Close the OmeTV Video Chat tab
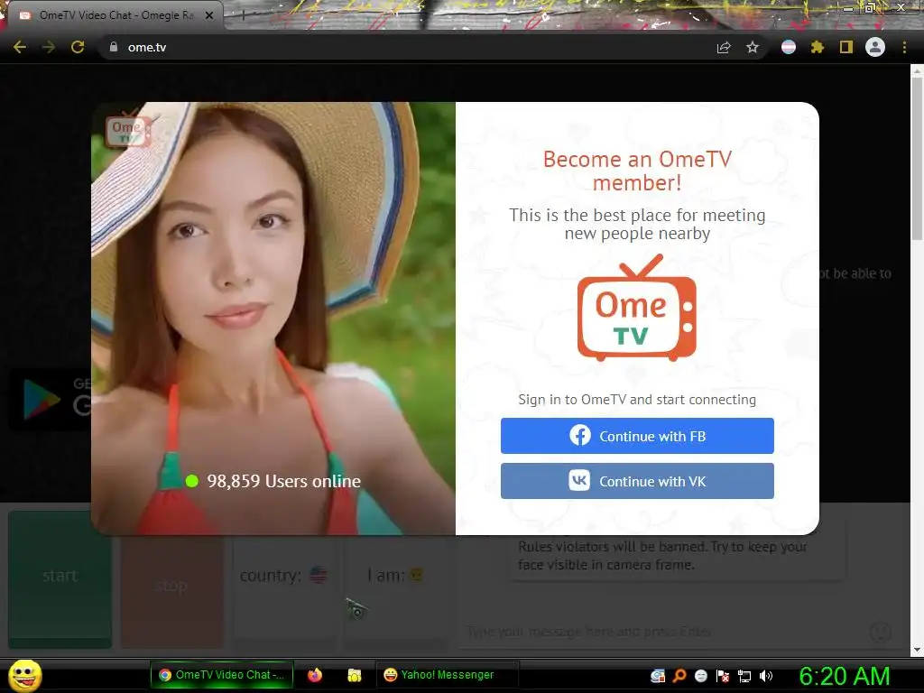This screenshot has height=693, width=924. coord(209,15)
